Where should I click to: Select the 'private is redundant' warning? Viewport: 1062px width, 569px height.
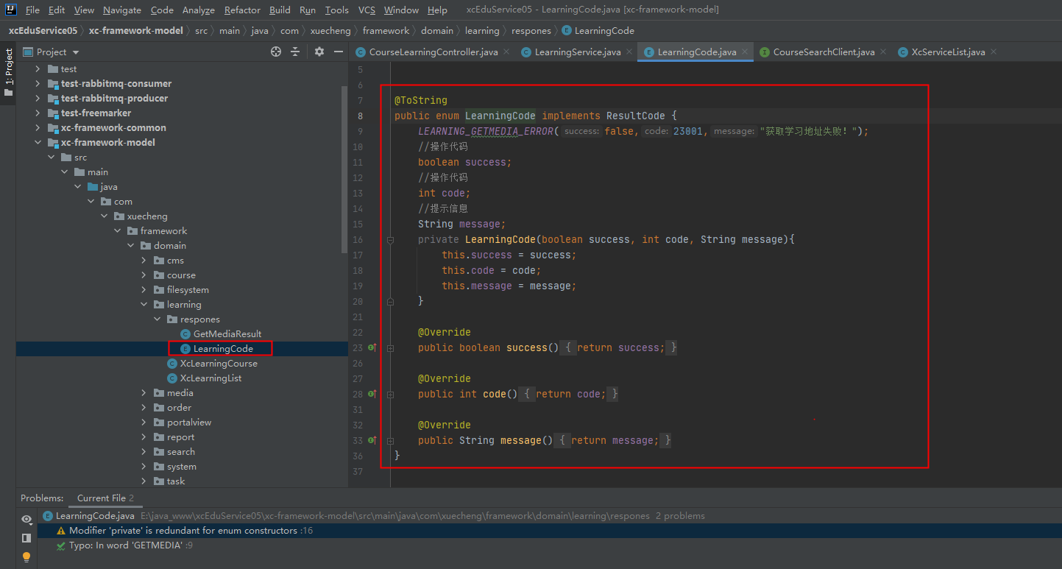pyautogui.click(x=184, y=531)
